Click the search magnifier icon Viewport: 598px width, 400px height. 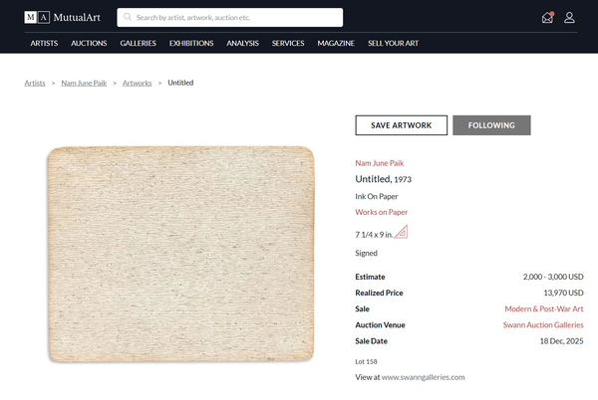(128, 18)
